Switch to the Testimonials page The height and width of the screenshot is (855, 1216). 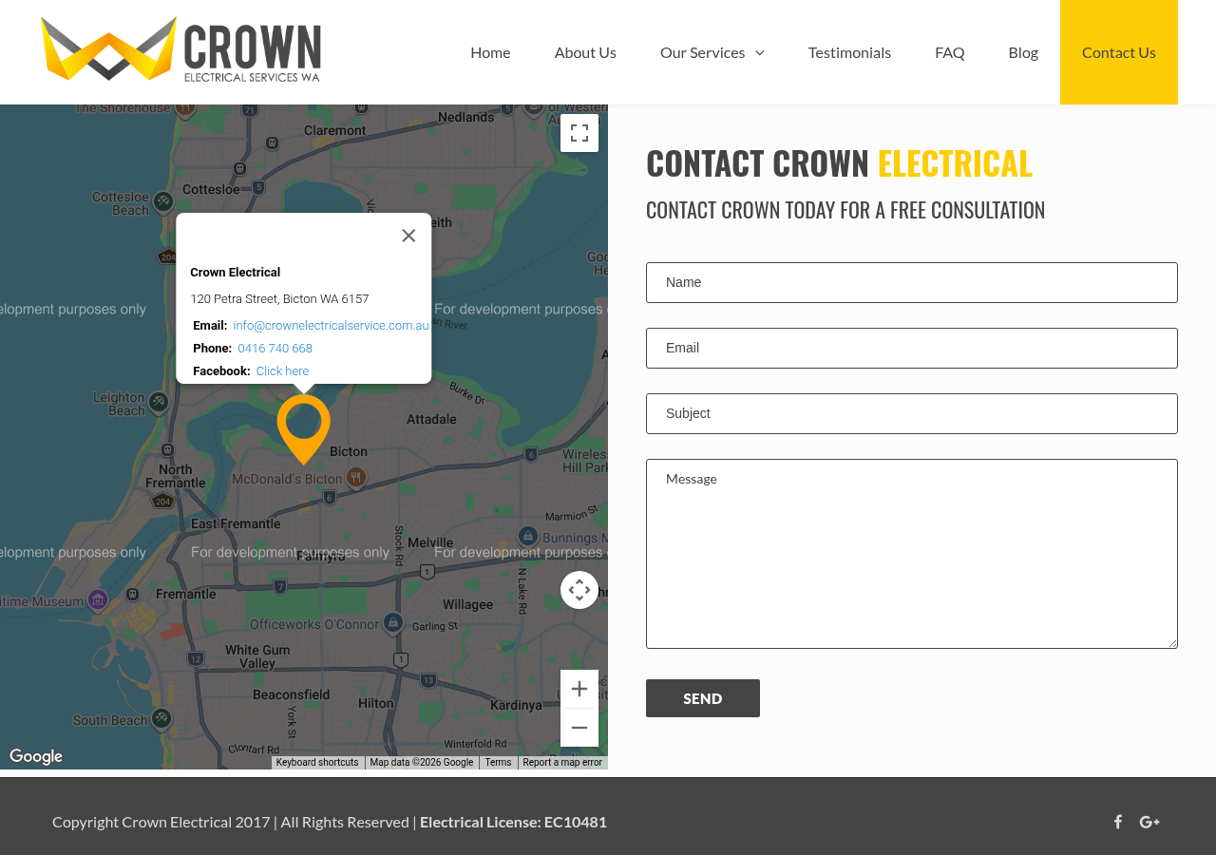849,52
